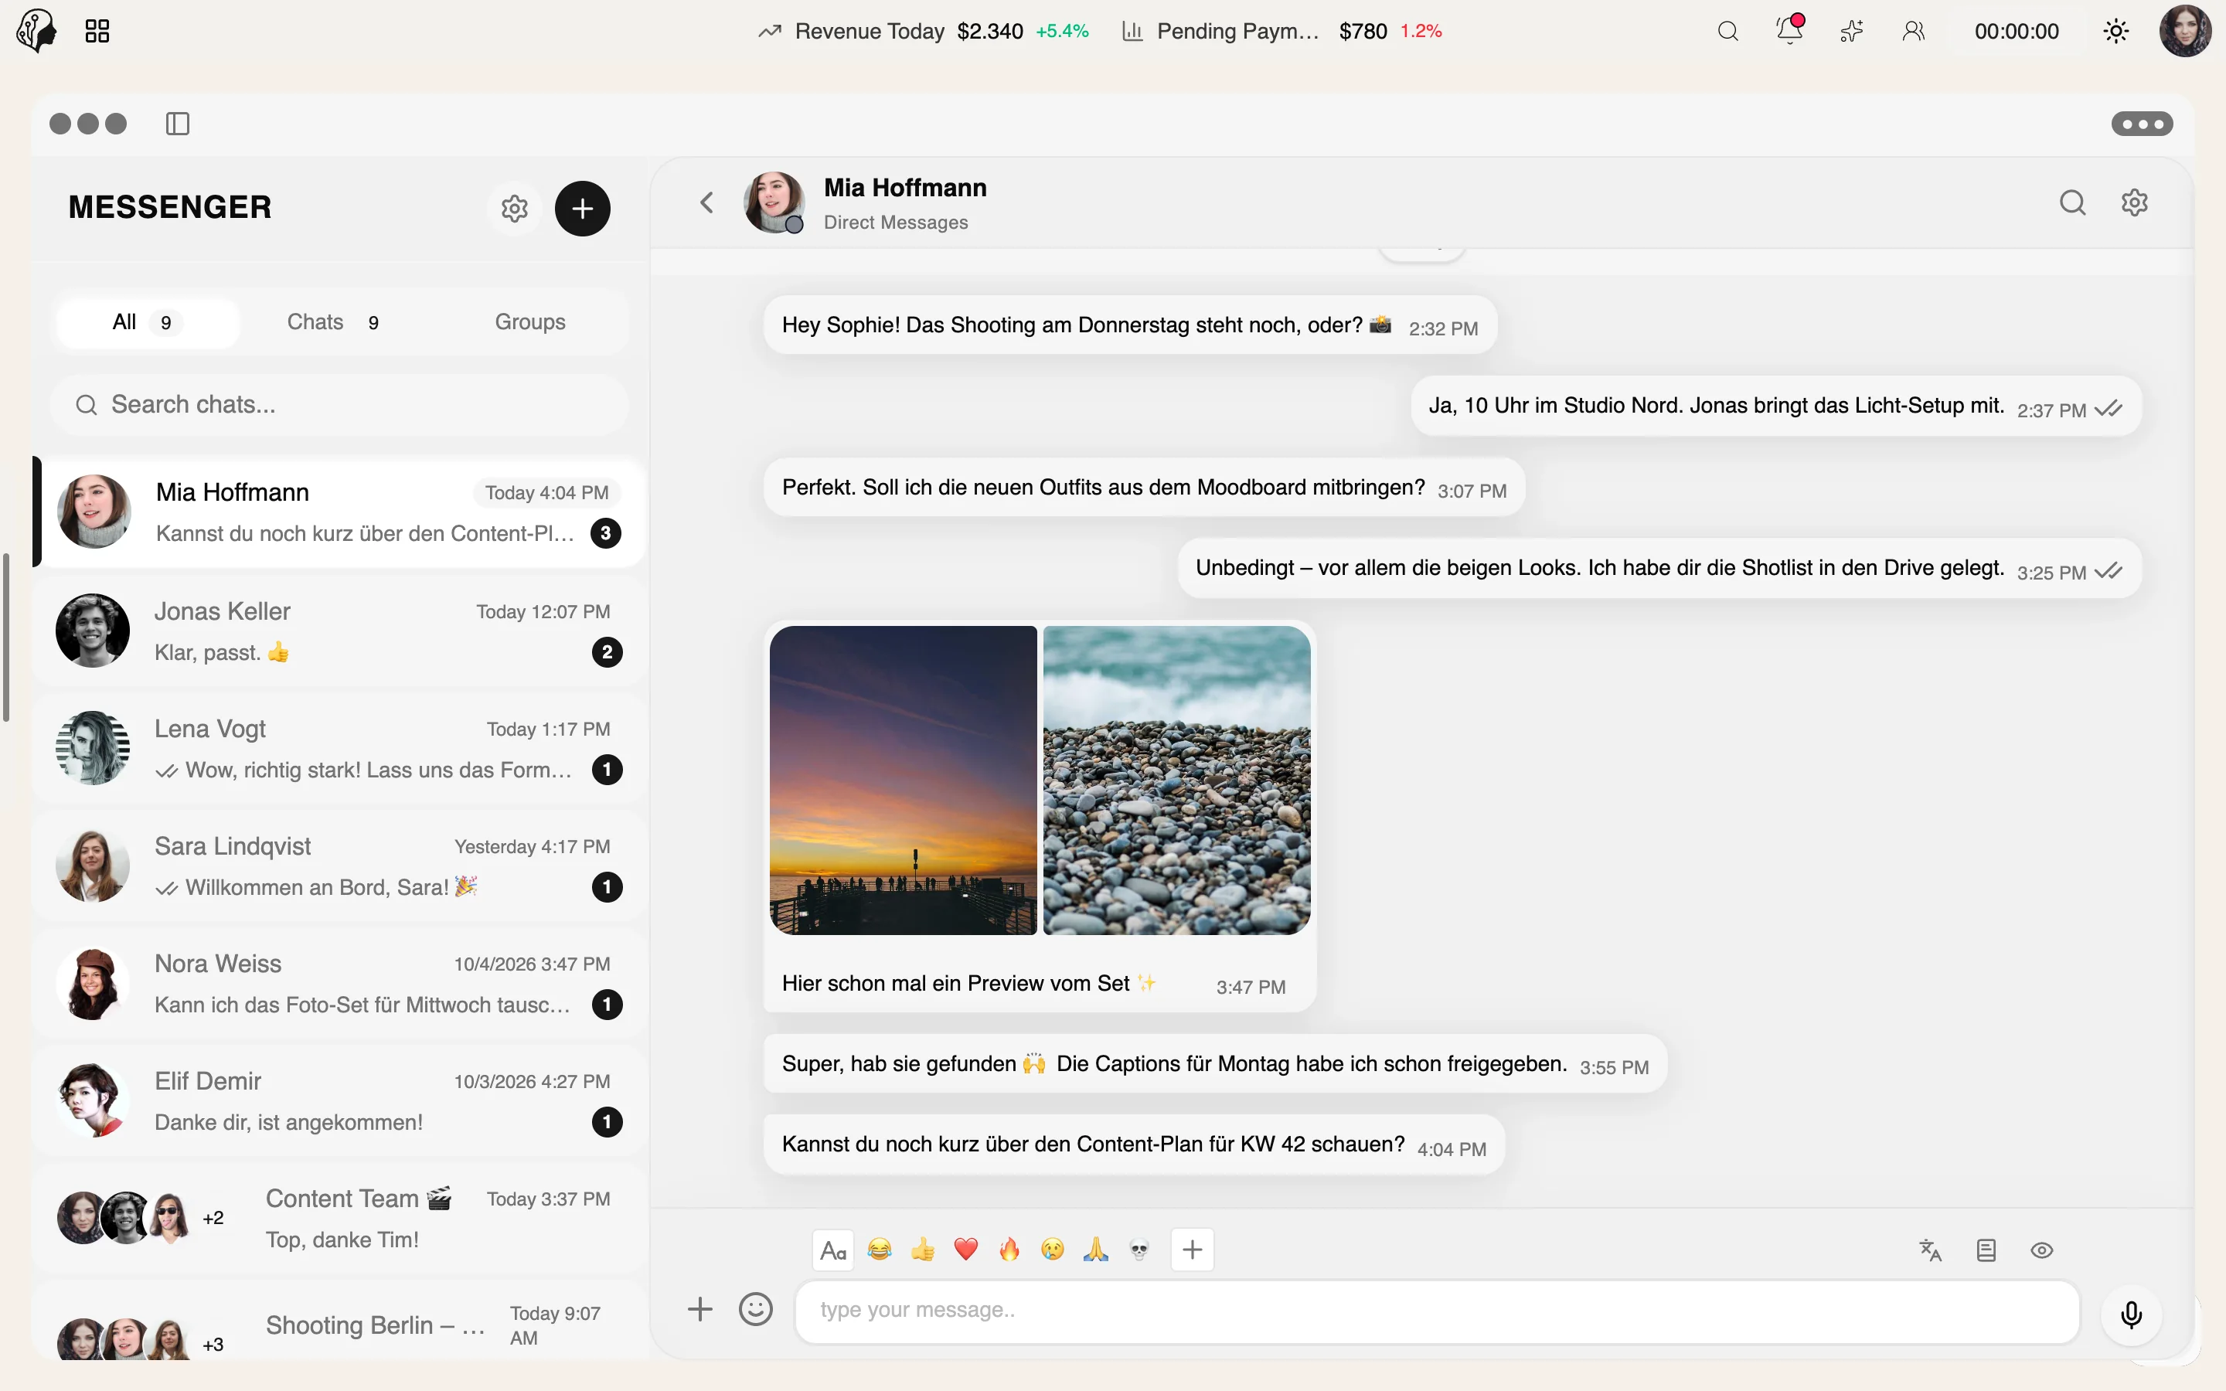Send the red heart emoji
This screenshot has height=1391, width=2226.
(966, 1250)
